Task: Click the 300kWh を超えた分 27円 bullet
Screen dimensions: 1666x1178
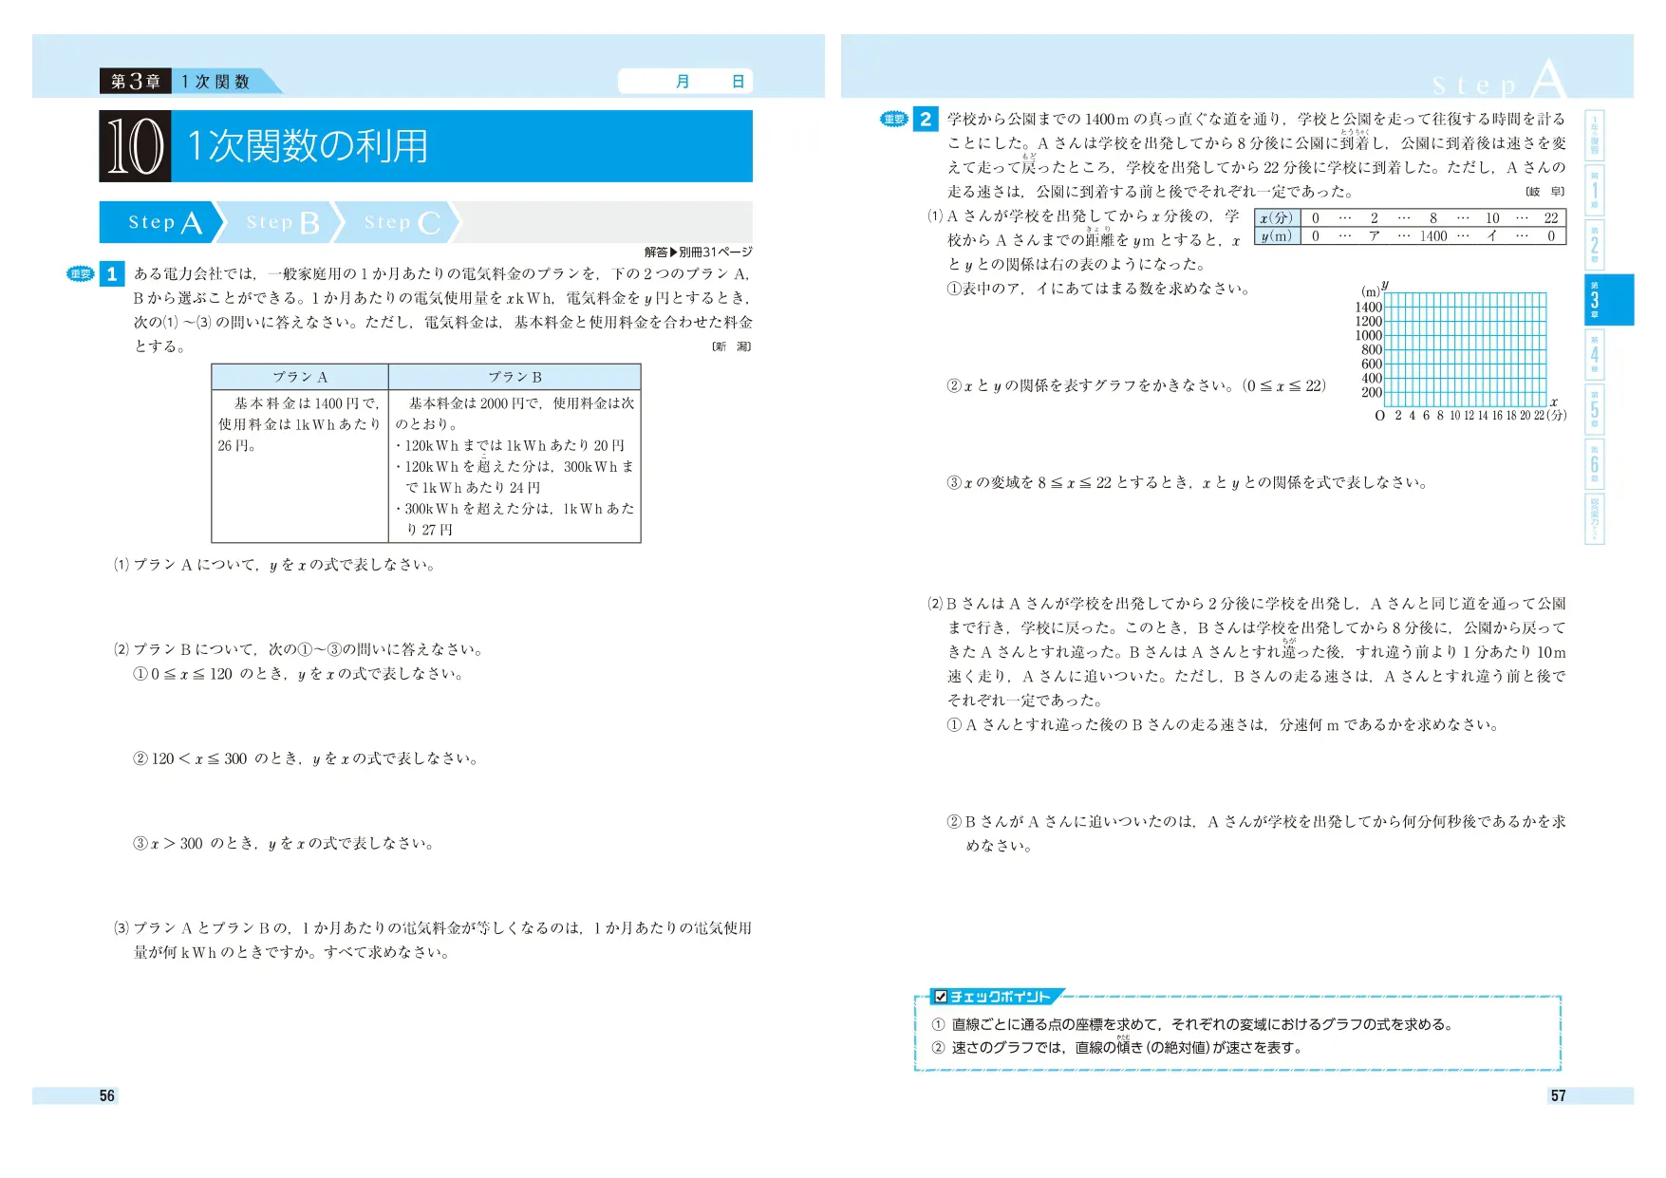Action: point(515,519)
